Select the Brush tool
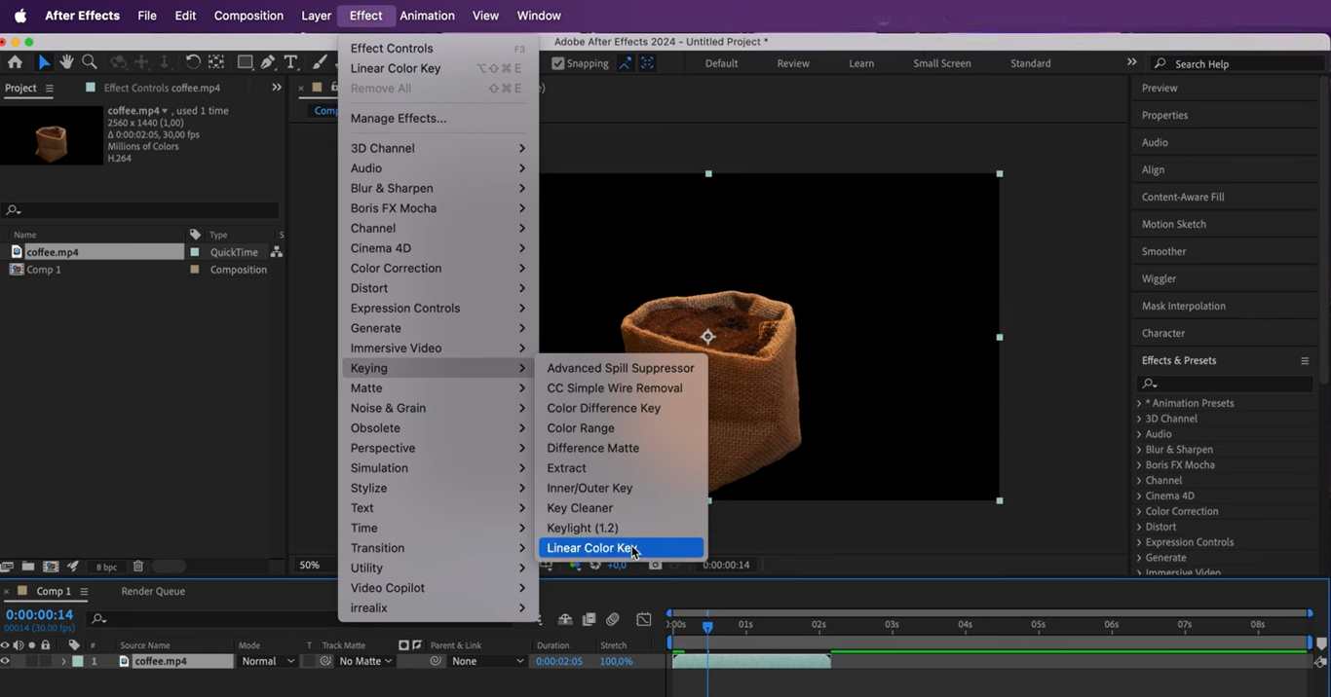Image resolution: width=1331 pixels, height=697 pixels. 319,62
